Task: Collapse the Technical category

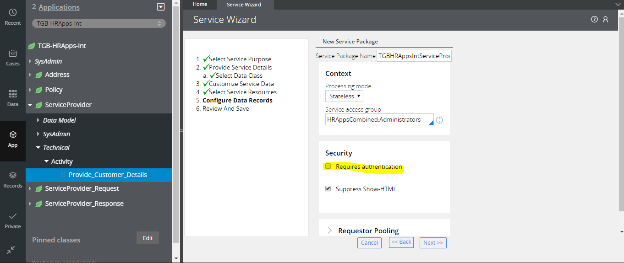Action: (38, 148)
